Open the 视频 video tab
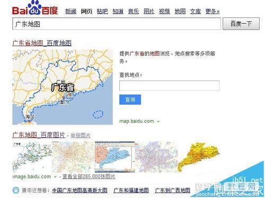 click(x=164, y=12)
